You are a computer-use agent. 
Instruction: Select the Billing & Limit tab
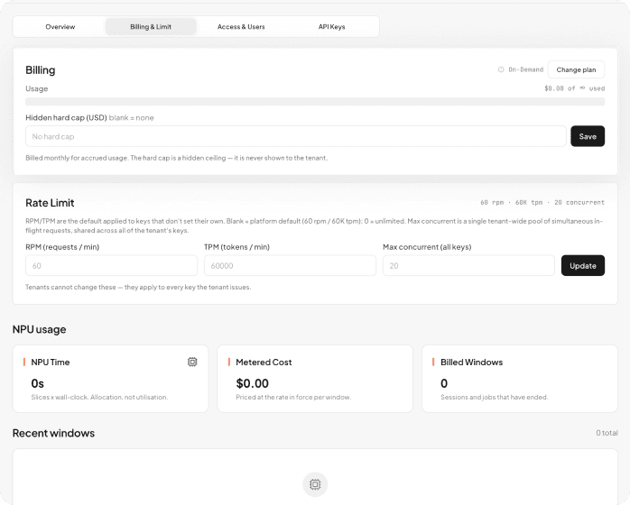151,26
